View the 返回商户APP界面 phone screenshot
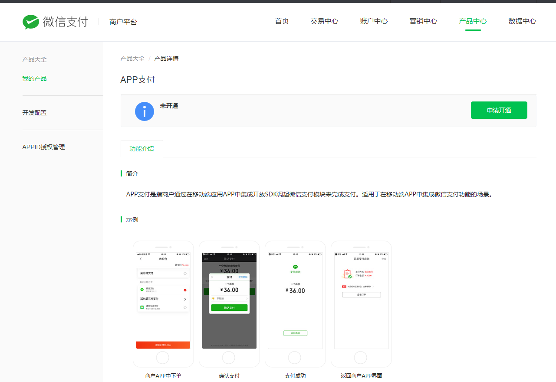This screenshot has height=382, width=556. tap(361, 304)
